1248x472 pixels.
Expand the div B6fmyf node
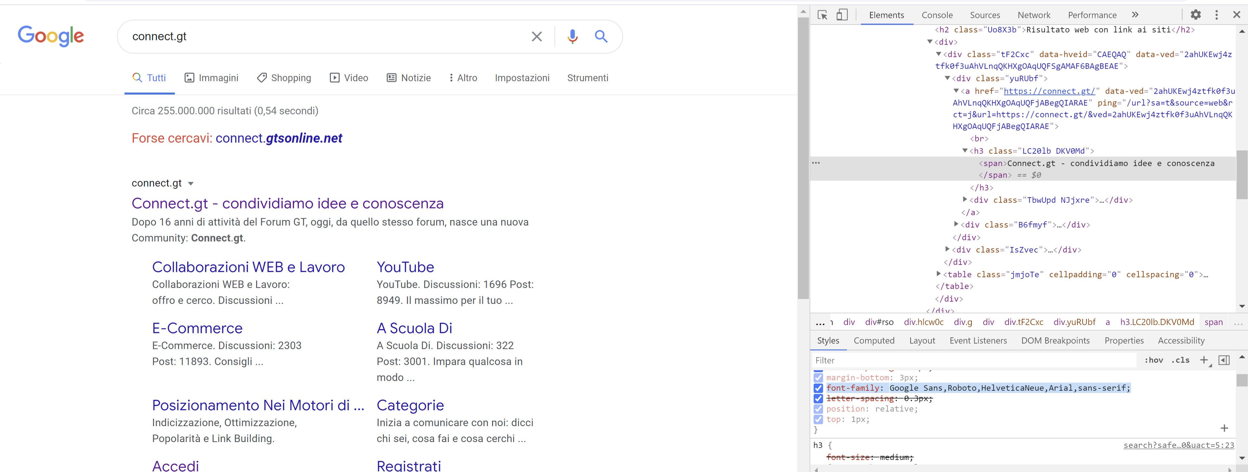point(956,224)
